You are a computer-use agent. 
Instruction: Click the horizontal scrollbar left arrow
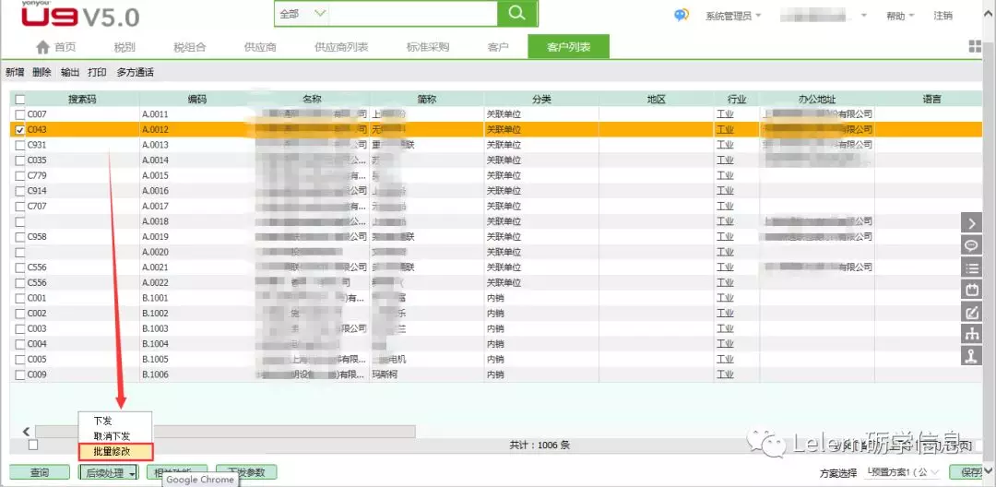pyautogui.click(x=26, y=431)
